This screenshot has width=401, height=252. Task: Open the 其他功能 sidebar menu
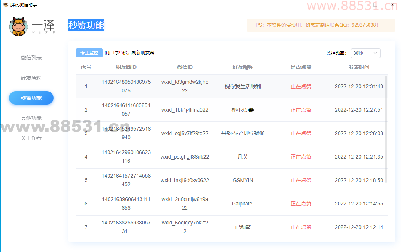(31, 118)
